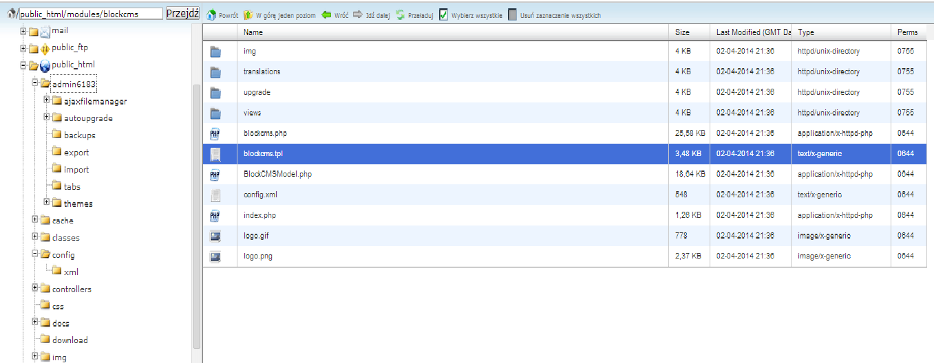Viewport: 934px width, 363px height.
Task: Click the views folder icon
Action: click(x=215, y=113)
